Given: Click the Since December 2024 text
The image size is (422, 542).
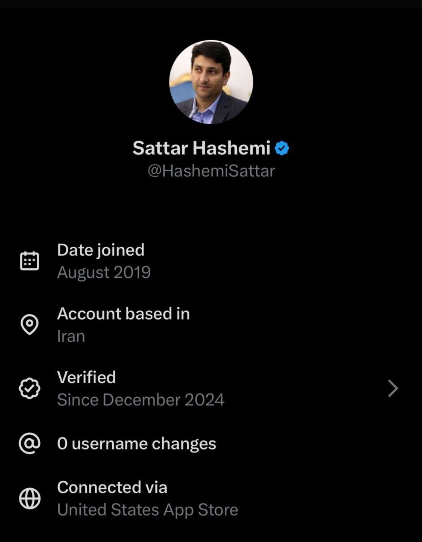Looking at the screenshot, I should click(141, 400).
